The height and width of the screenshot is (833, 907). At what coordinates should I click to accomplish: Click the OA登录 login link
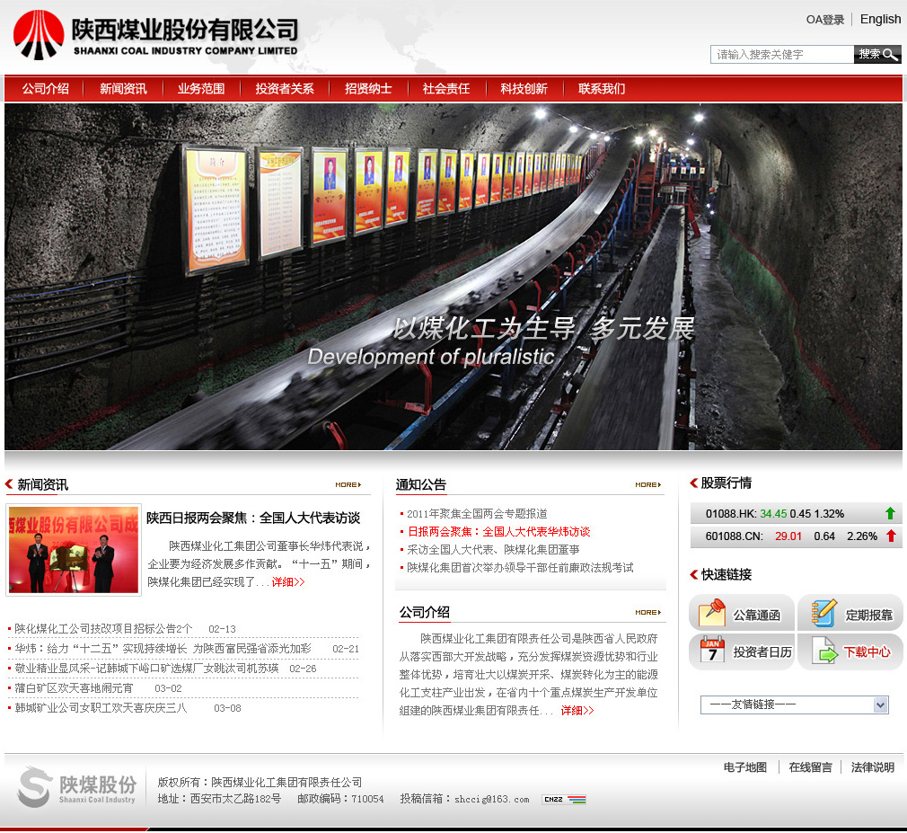[824, 20]
